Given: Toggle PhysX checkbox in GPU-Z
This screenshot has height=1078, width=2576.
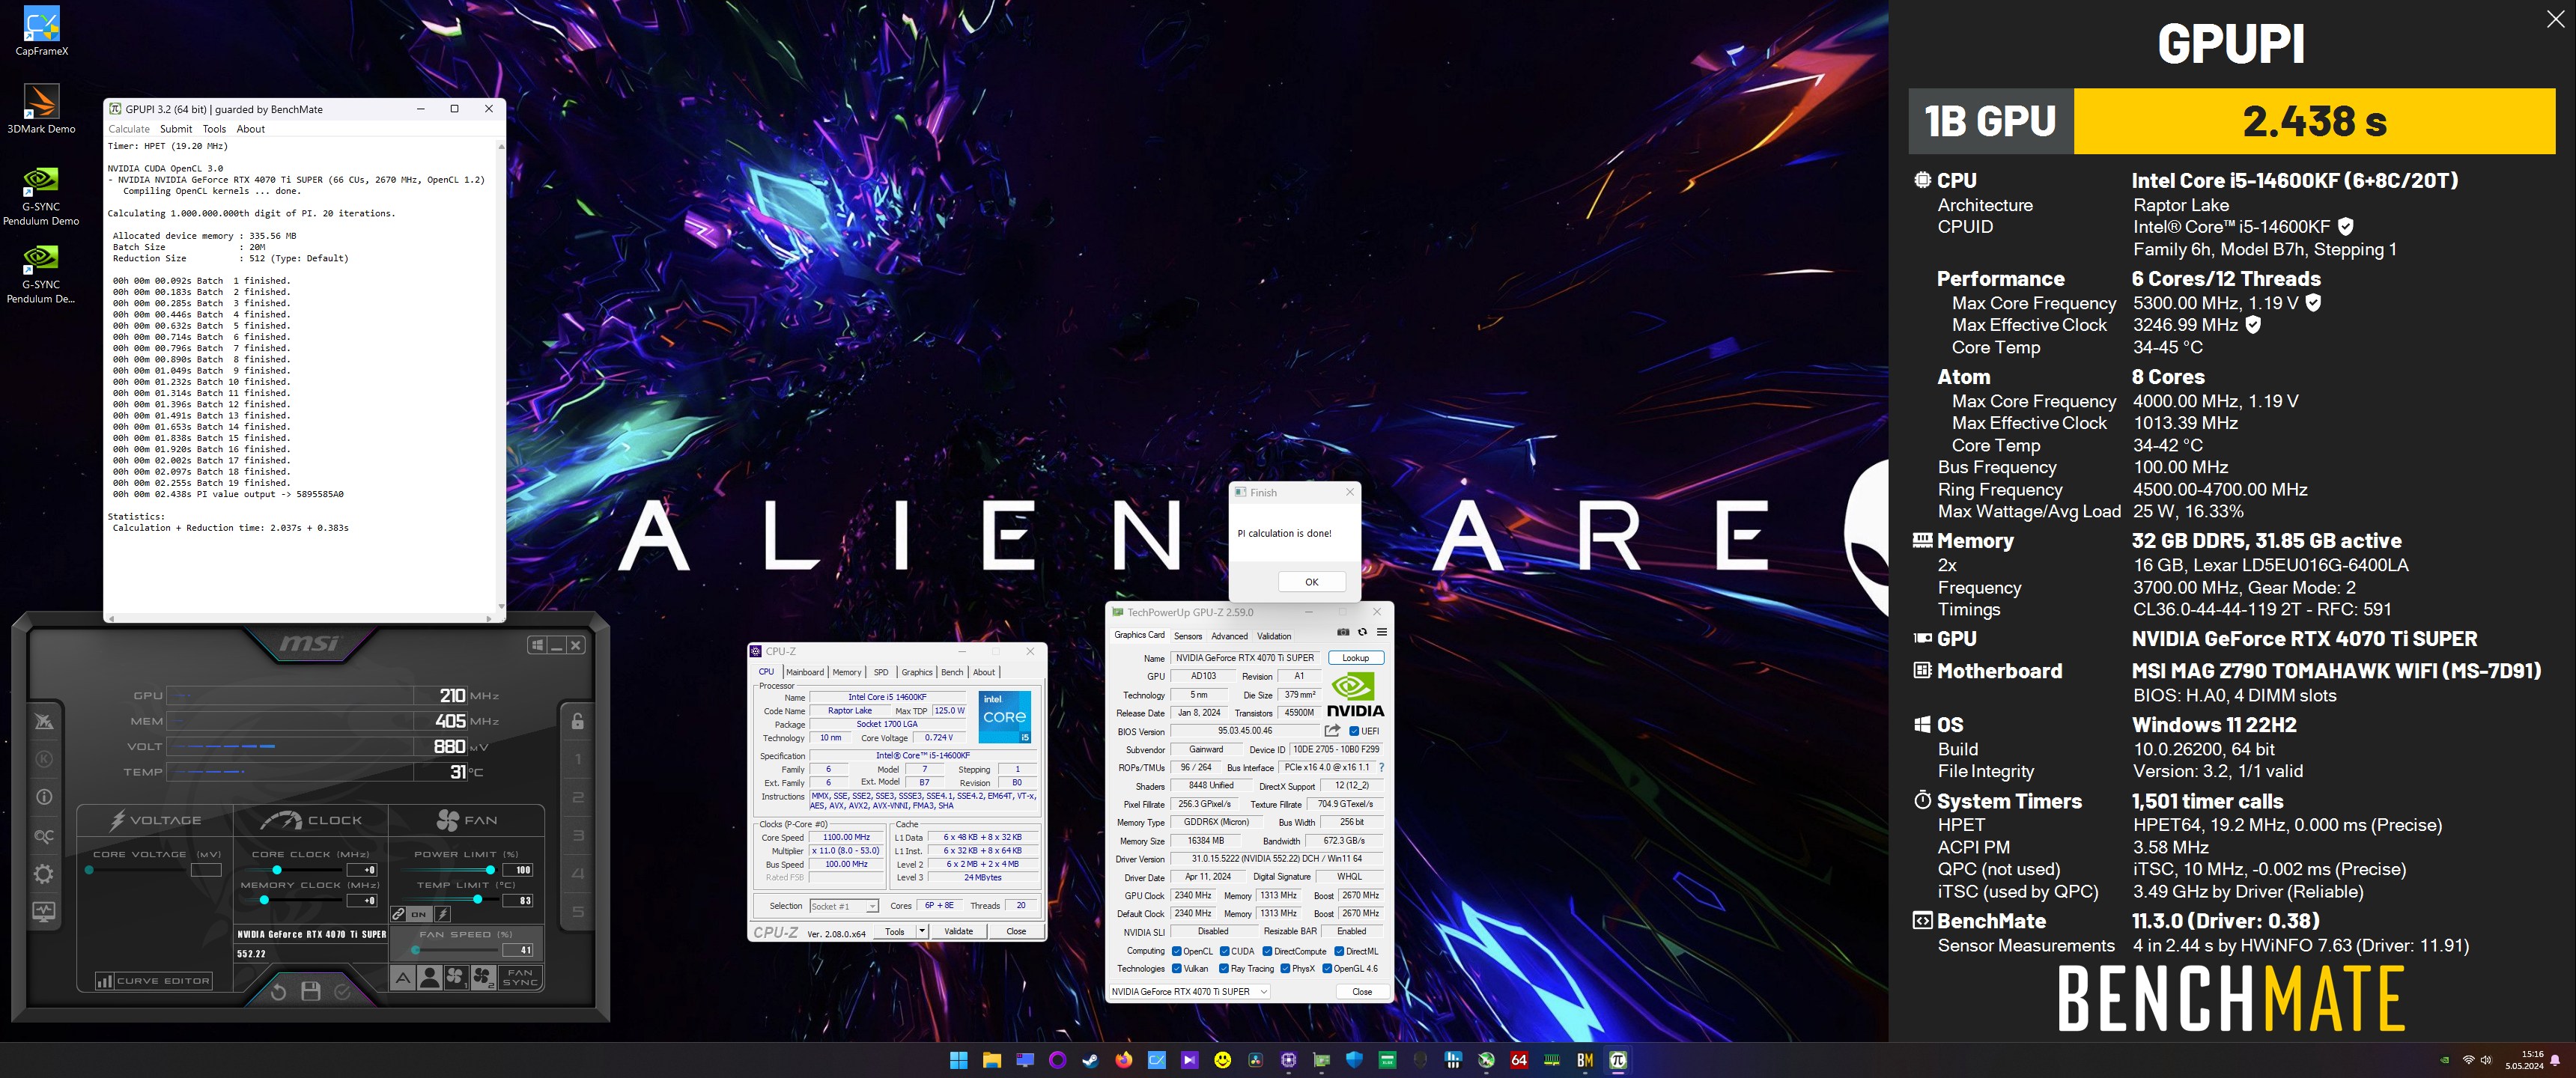Looking at the screenshot, I should 1284,968.
